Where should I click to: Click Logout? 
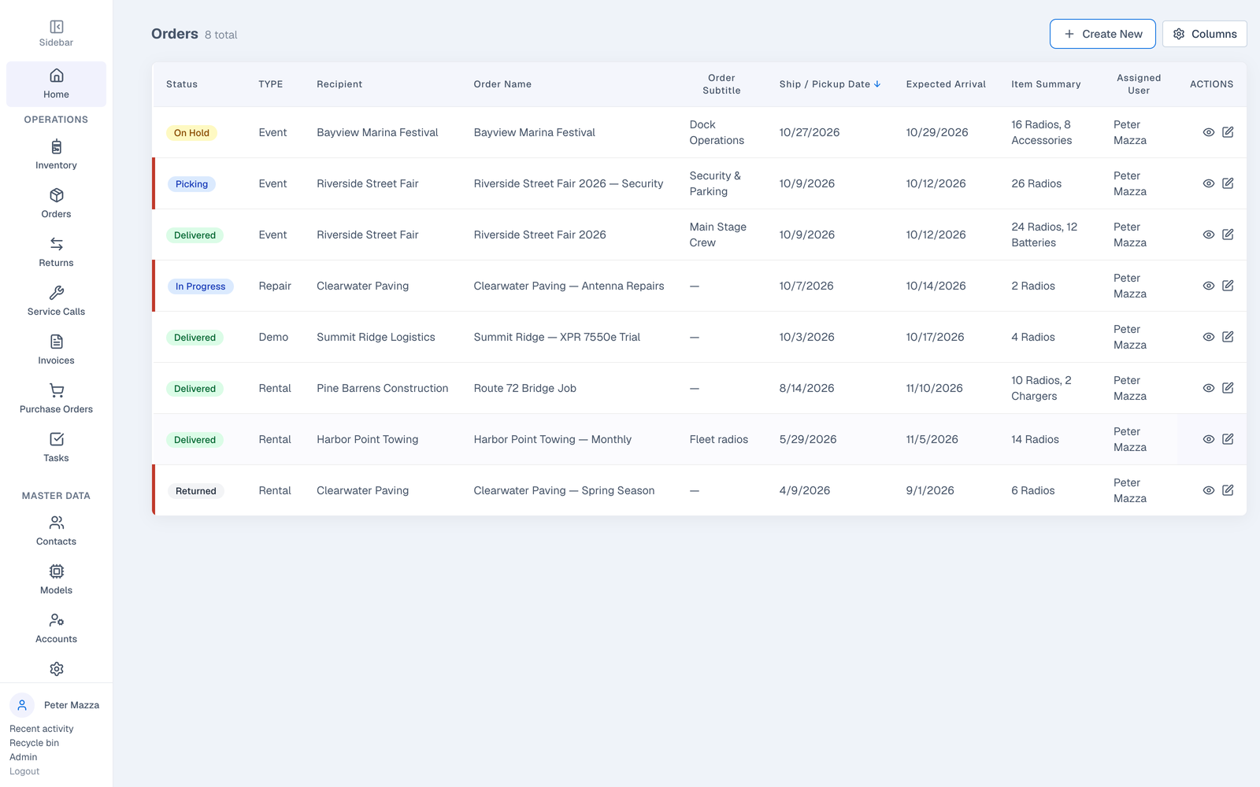point(24,771)
